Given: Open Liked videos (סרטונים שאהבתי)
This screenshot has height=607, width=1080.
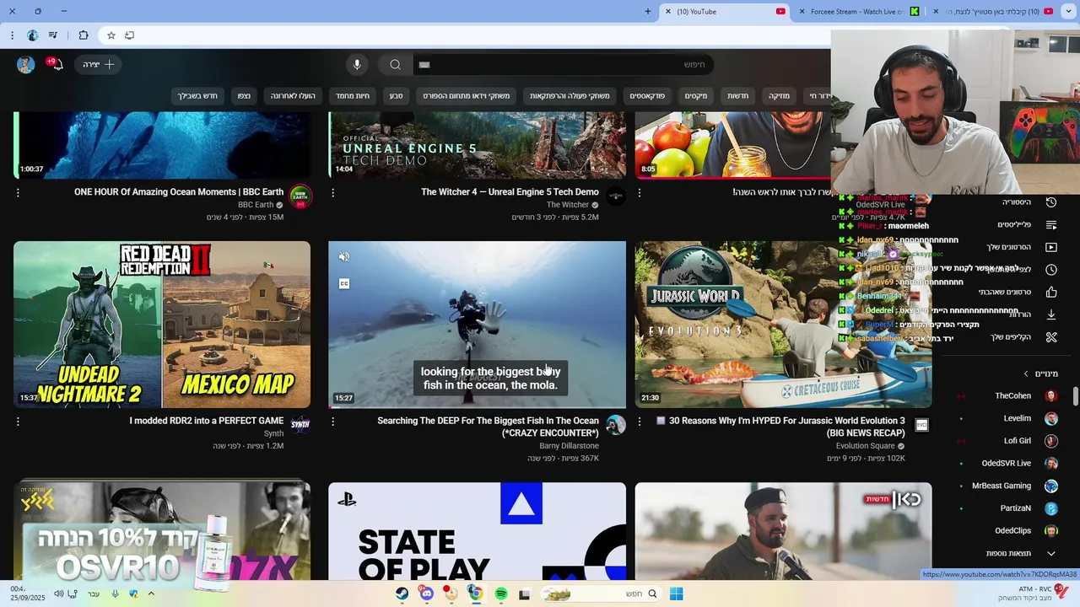Looking at the screenshot, I should (1018, 292).
